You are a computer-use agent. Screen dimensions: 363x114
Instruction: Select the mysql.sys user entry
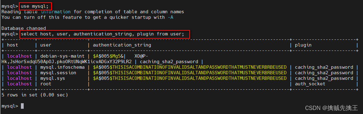[53, 78]
